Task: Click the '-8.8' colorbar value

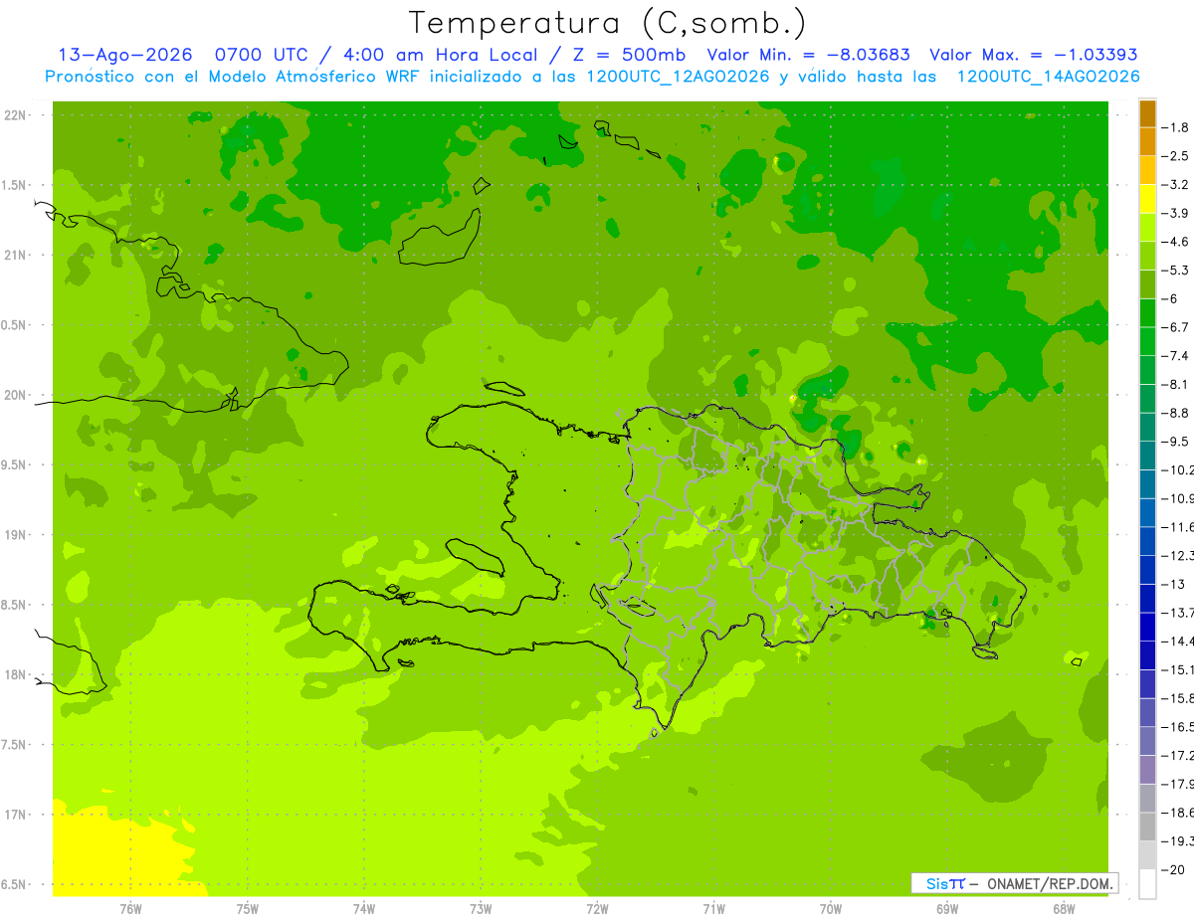Action: click(1176, 413)
